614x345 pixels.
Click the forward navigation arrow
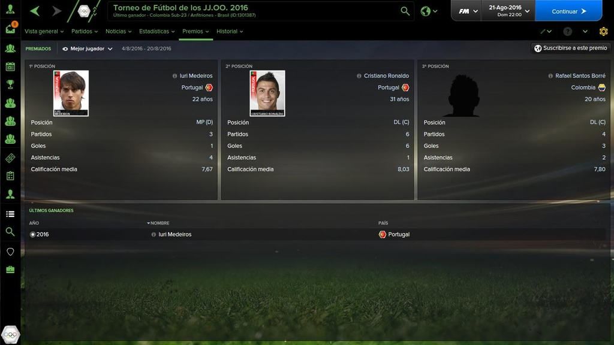[x=57, y=11]
